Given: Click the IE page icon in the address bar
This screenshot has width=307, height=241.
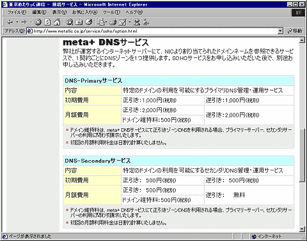Looking at the screenshot, I should pos(30,31).
